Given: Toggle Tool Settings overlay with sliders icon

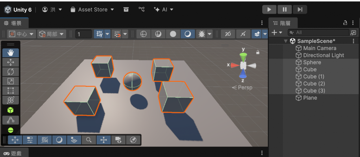Looking at the screenshot, I should pos(30,140).
